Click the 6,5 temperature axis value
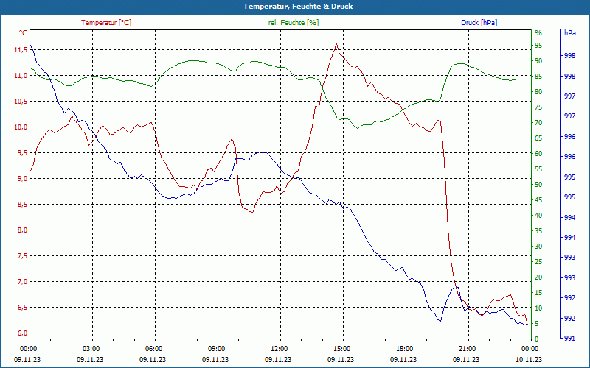This screenshot has width=590, height=368. (x=22, y=308)
